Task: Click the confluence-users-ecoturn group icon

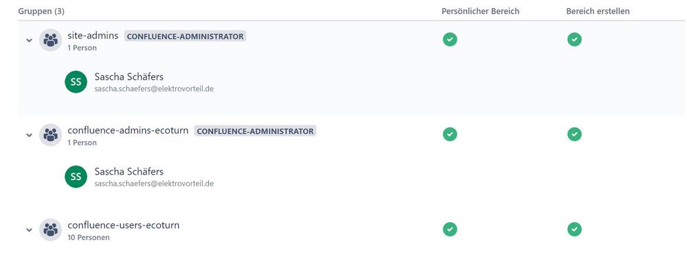Action: point(50,230)
